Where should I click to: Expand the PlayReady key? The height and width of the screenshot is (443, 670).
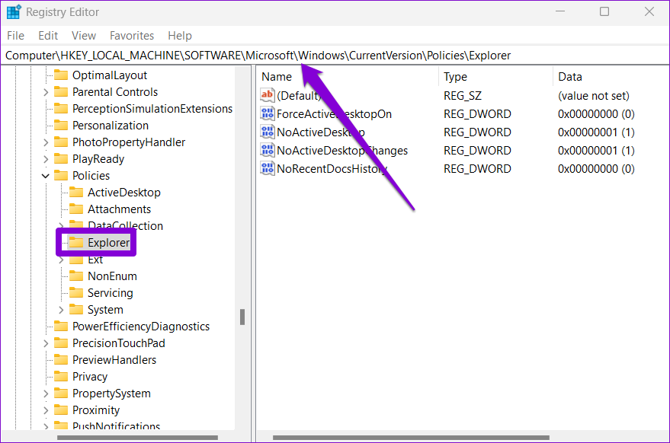[x=46, y=159]
